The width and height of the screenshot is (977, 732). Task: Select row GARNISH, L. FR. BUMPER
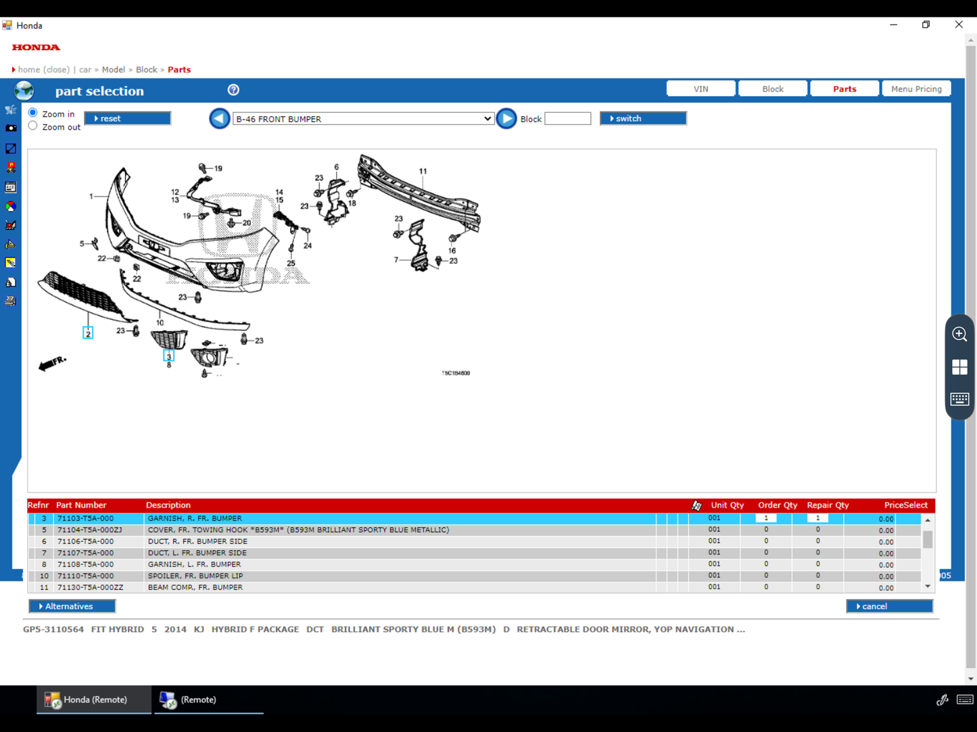click(x=475, y=564)
